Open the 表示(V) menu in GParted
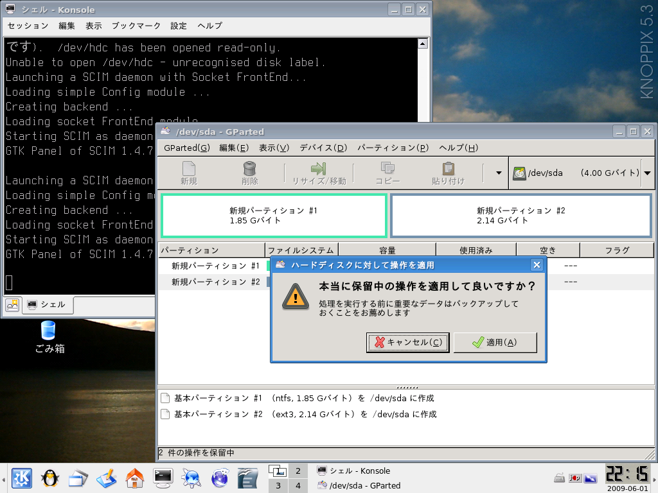Image resolution: width=658 pixels, height=493 pixels. 274,148
